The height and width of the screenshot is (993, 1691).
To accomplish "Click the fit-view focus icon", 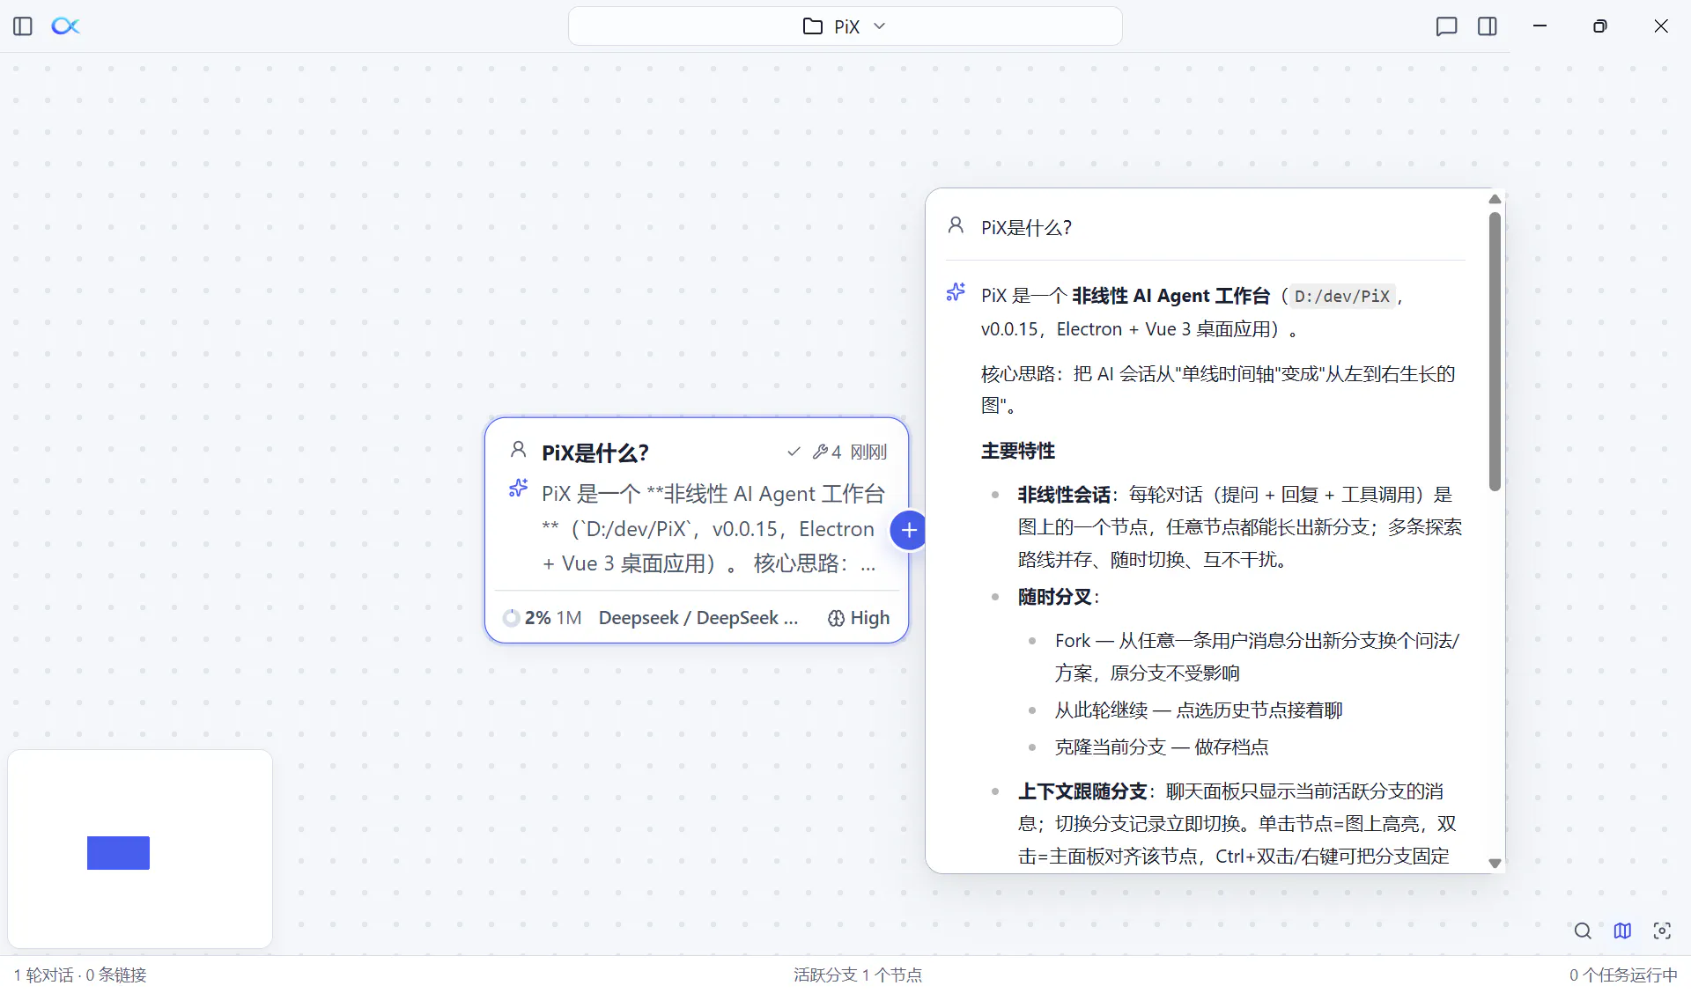I will coord(1662,930).
